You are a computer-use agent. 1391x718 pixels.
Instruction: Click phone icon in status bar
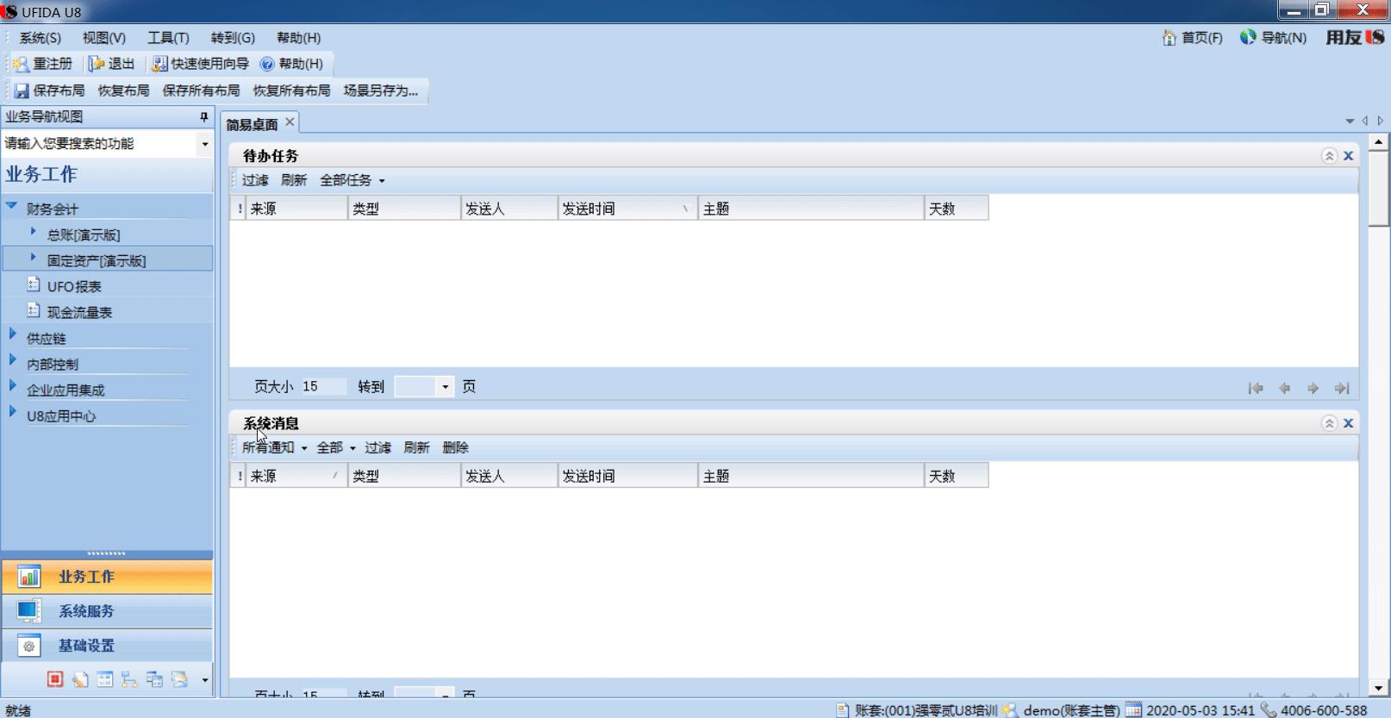coord(1268,710)
